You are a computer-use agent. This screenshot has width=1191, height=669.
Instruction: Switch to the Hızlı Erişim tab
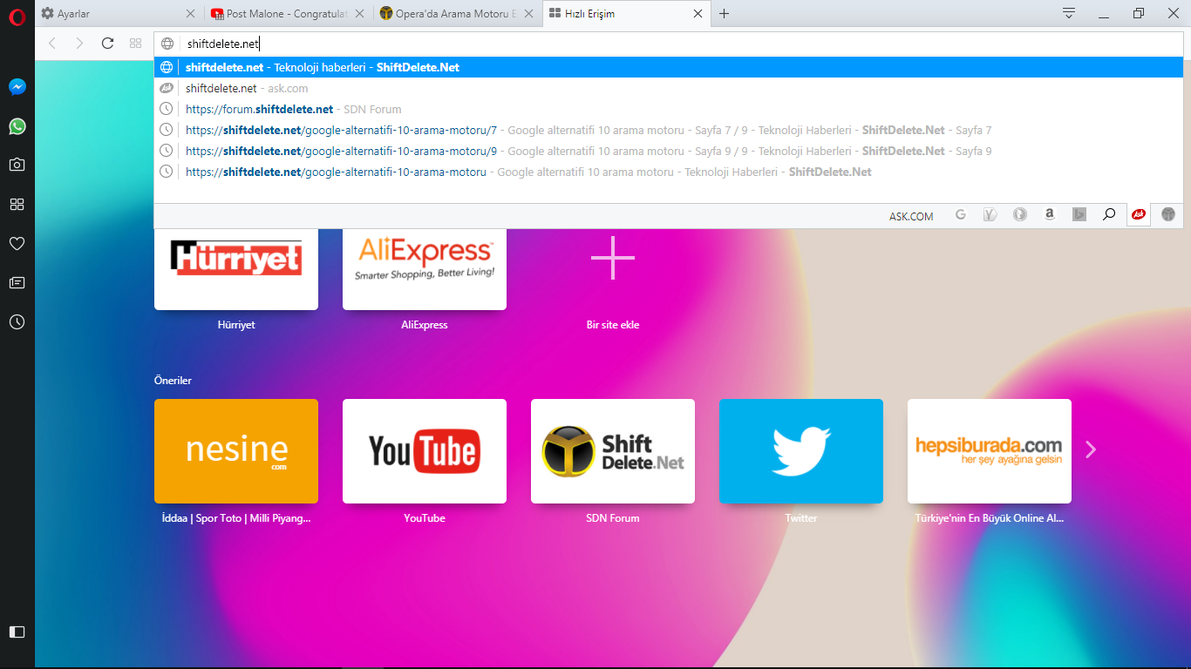pyautogui.click(x=626, y=14)
